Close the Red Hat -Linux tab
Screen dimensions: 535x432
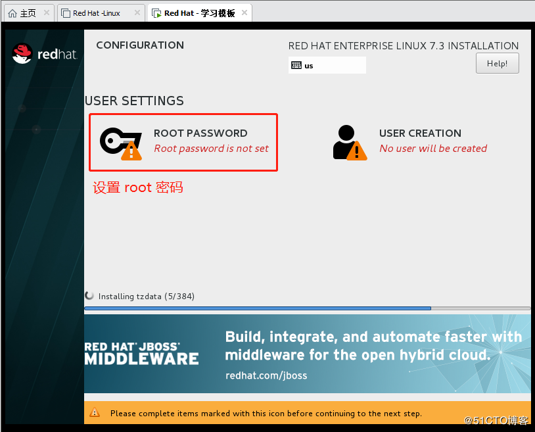[137, 13]
